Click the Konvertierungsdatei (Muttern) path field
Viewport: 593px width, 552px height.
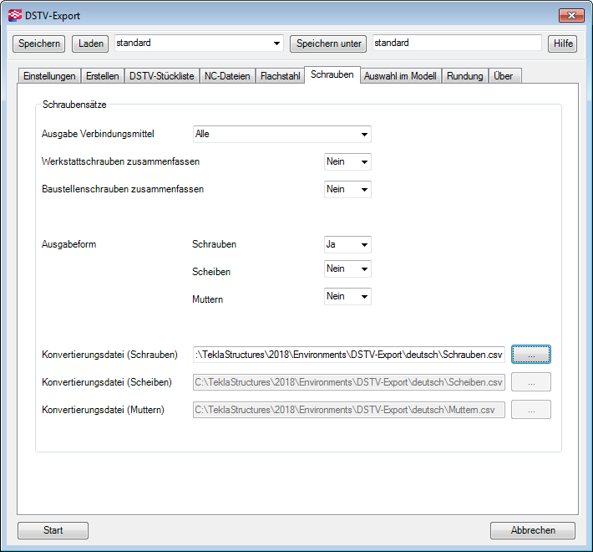pos(348,410)
